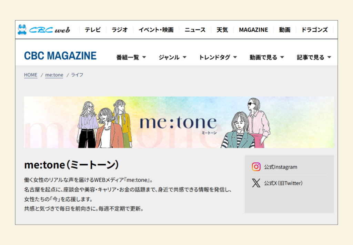Select ラジオ in the top menu
The image size is (353, 245).
click(x=119, y=30)
